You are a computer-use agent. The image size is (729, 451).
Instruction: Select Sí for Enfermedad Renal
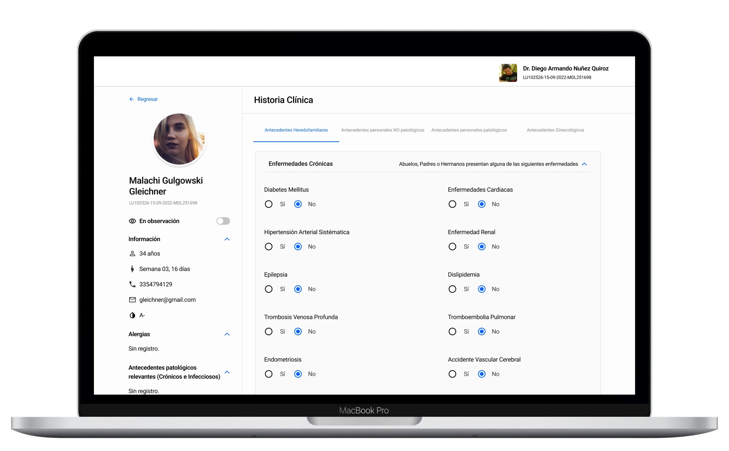coord(452,246)
